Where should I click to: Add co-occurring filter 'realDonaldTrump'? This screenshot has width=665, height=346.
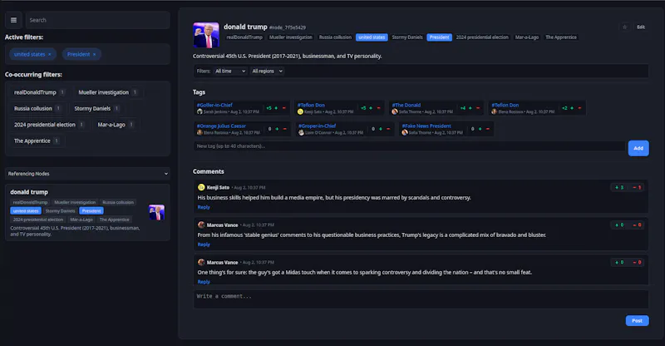click(39, 92)
